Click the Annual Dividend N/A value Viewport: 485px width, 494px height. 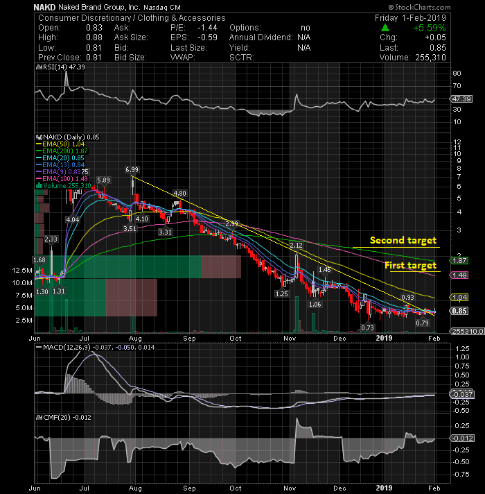(304, 37)
